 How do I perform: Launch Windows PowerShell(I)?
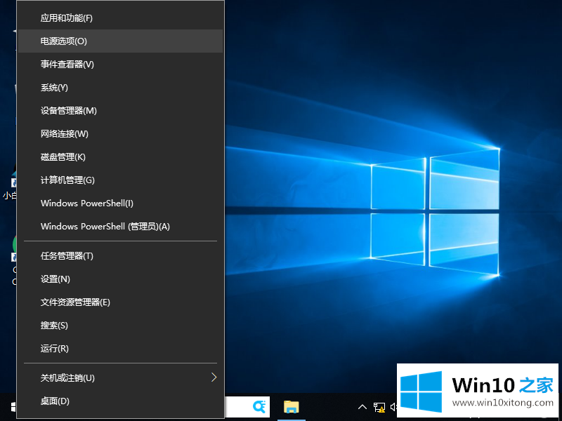point(120,203)
